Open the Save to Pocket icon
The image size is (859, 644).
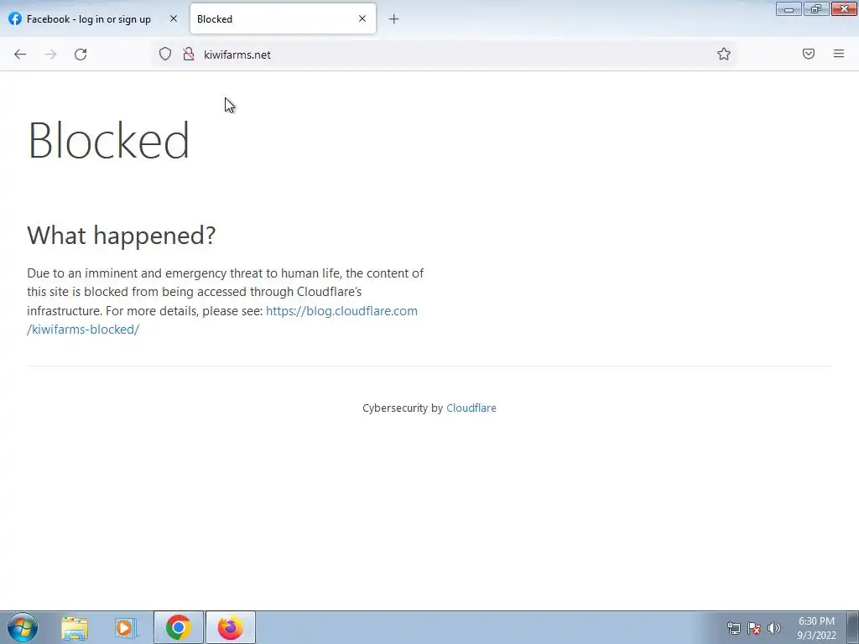coord(809,54)
